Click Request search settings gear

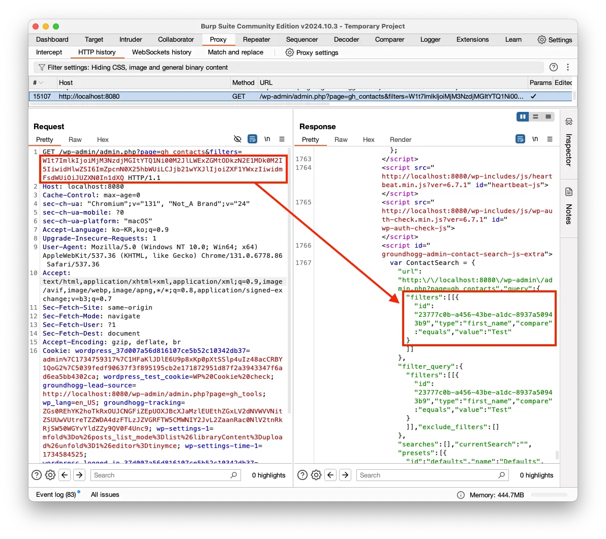pos(50,475)
